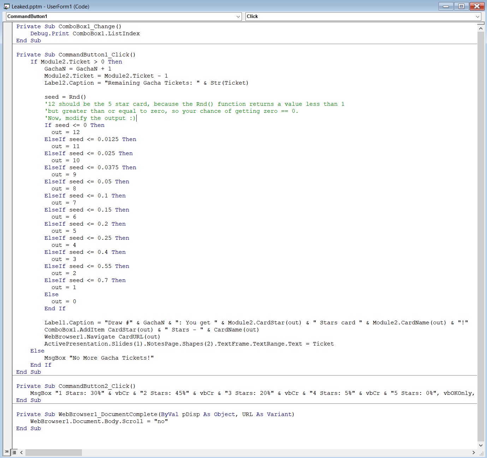Screen dimensions: 487x458
Task: Click the 'out = 7' line
Action: coord(64,203)
